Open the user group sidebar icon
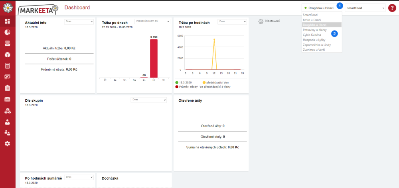This screenshot has height=188, width=399. click(8, 133)
